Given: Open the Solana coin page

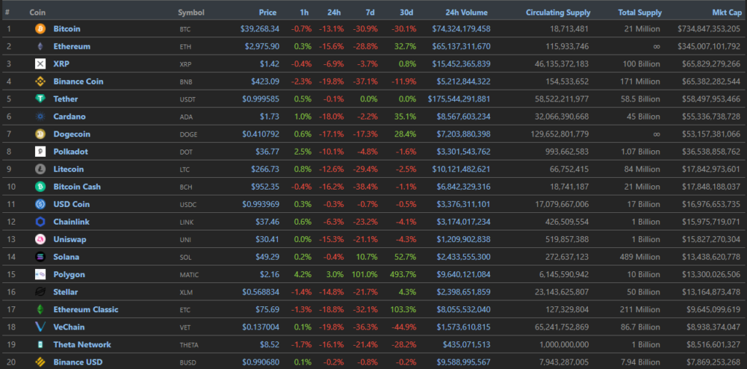Looking at the screenshot, I should coord(66,257).
